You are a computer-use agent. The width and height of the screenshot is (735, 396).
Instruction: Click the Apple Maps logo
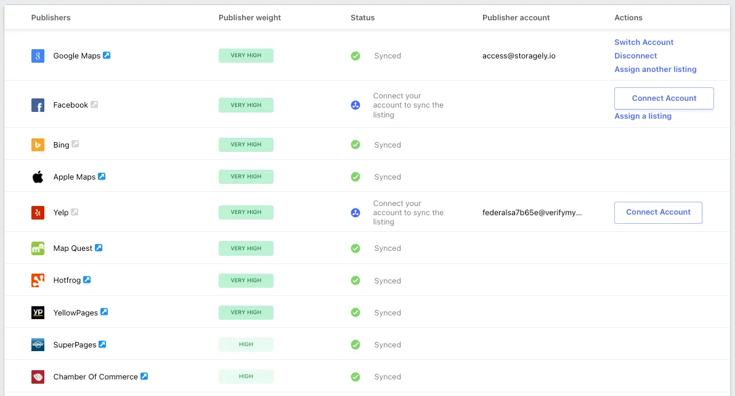38,177
